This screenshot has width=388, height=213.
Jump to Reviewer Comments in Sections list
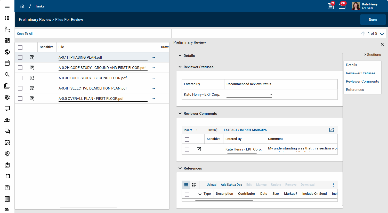[362, 81]
